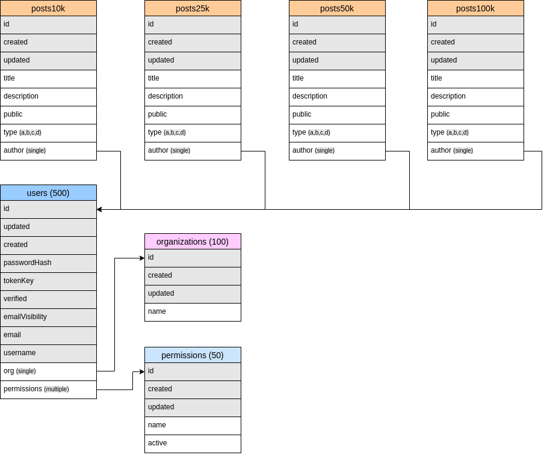Screen dimensions: 547x455
Task: Select the updated row in posts100k
Action: (475, 61)
